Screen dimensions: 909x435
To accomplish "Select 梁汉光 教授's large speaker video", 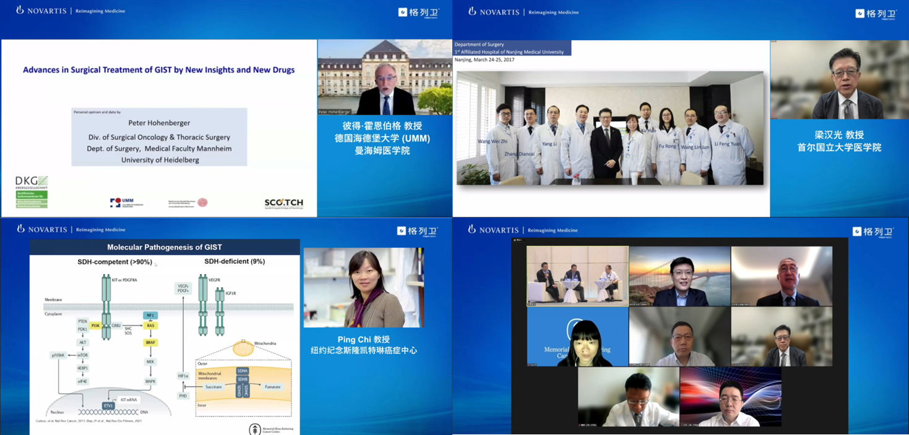I will point(838,80).
